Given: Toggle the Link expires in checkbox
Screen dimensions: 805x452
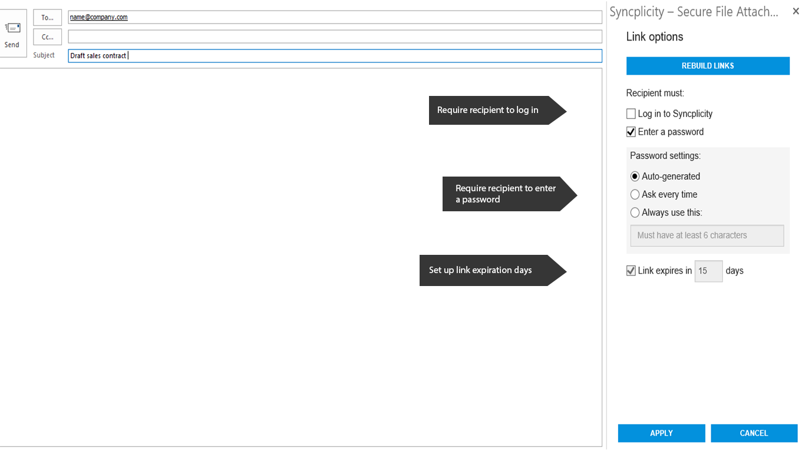Looking at the screenshot, I should pyautogui.click(x=631, y=271).
